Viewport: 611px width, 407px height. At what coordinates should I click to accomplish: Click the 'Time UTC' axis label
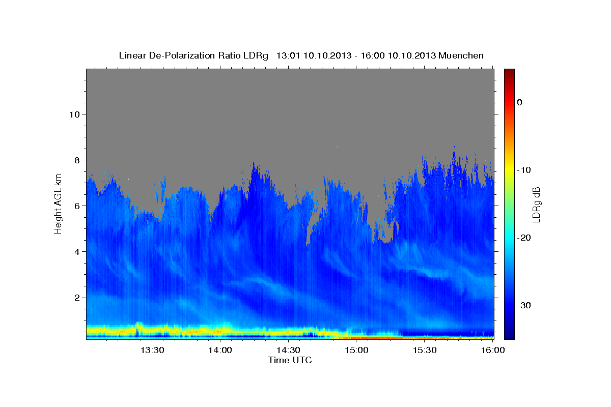290,360
